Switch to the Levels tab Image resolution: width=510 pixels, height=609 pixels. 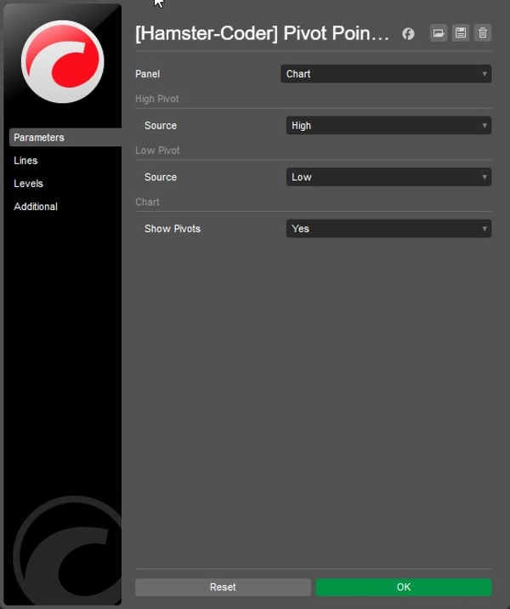[x=28, y=184]
